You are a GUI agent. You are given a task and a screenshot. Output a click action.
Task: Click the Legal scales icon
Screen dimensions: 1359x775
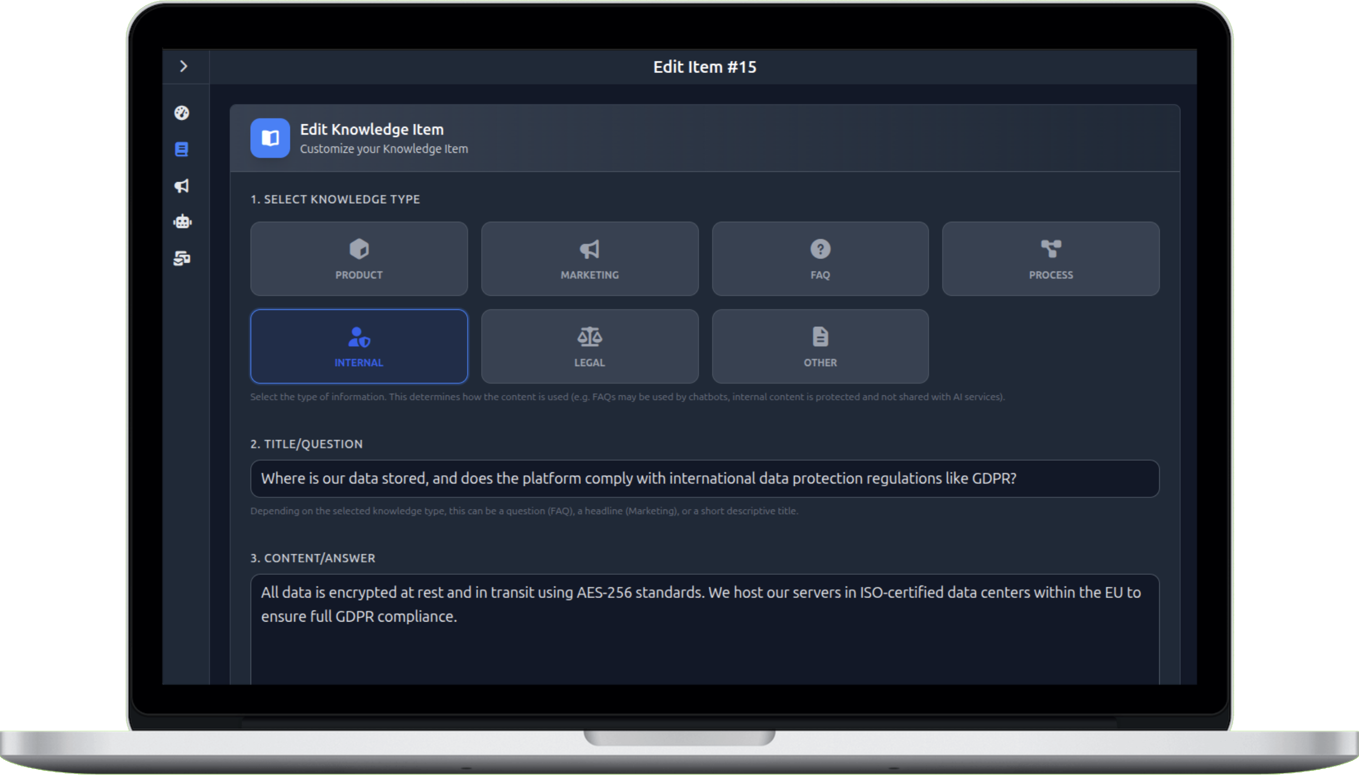pos(589,336)
